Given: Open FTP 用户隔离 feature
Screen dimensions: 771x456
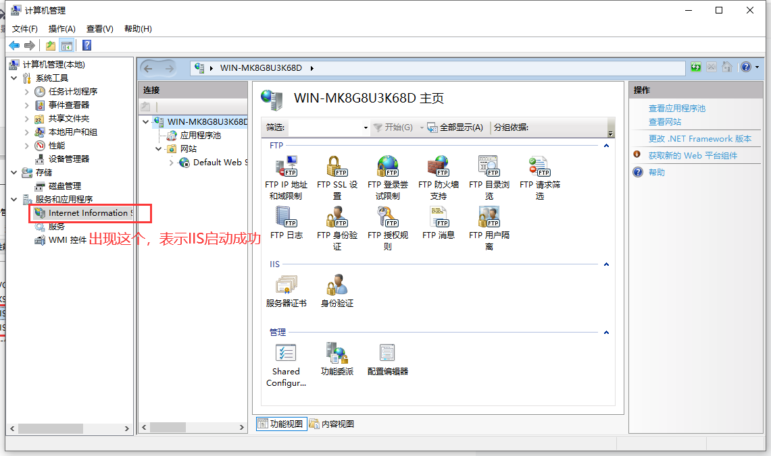Looking at the screenshot, I should click(x=489, y=228).
